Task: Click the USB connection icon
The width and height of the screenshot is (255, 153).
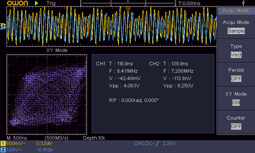Action: [x=244, y=3]
